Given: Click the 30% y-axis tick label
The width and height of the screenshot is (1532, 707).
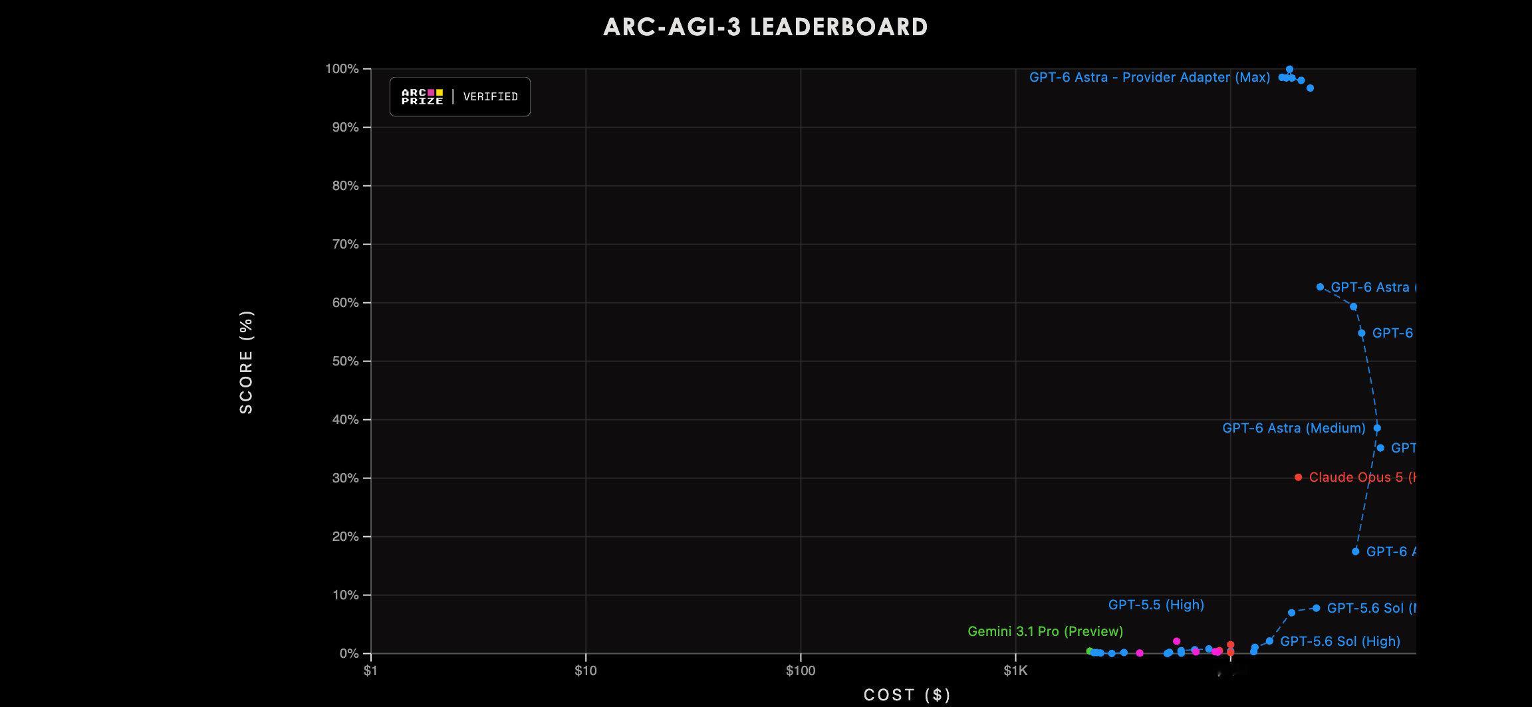Looking at the screenshot, I should coord(346,478).
